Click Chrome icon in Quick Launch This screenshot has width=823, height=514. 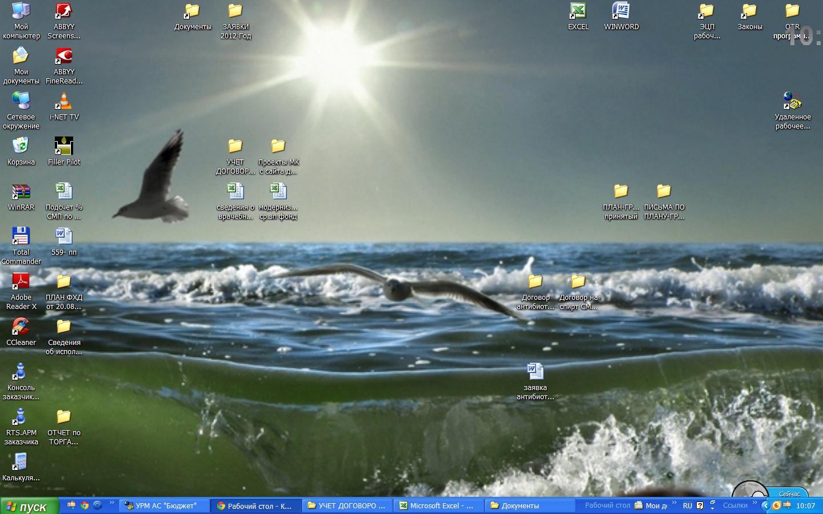click(x=85, y=505)
